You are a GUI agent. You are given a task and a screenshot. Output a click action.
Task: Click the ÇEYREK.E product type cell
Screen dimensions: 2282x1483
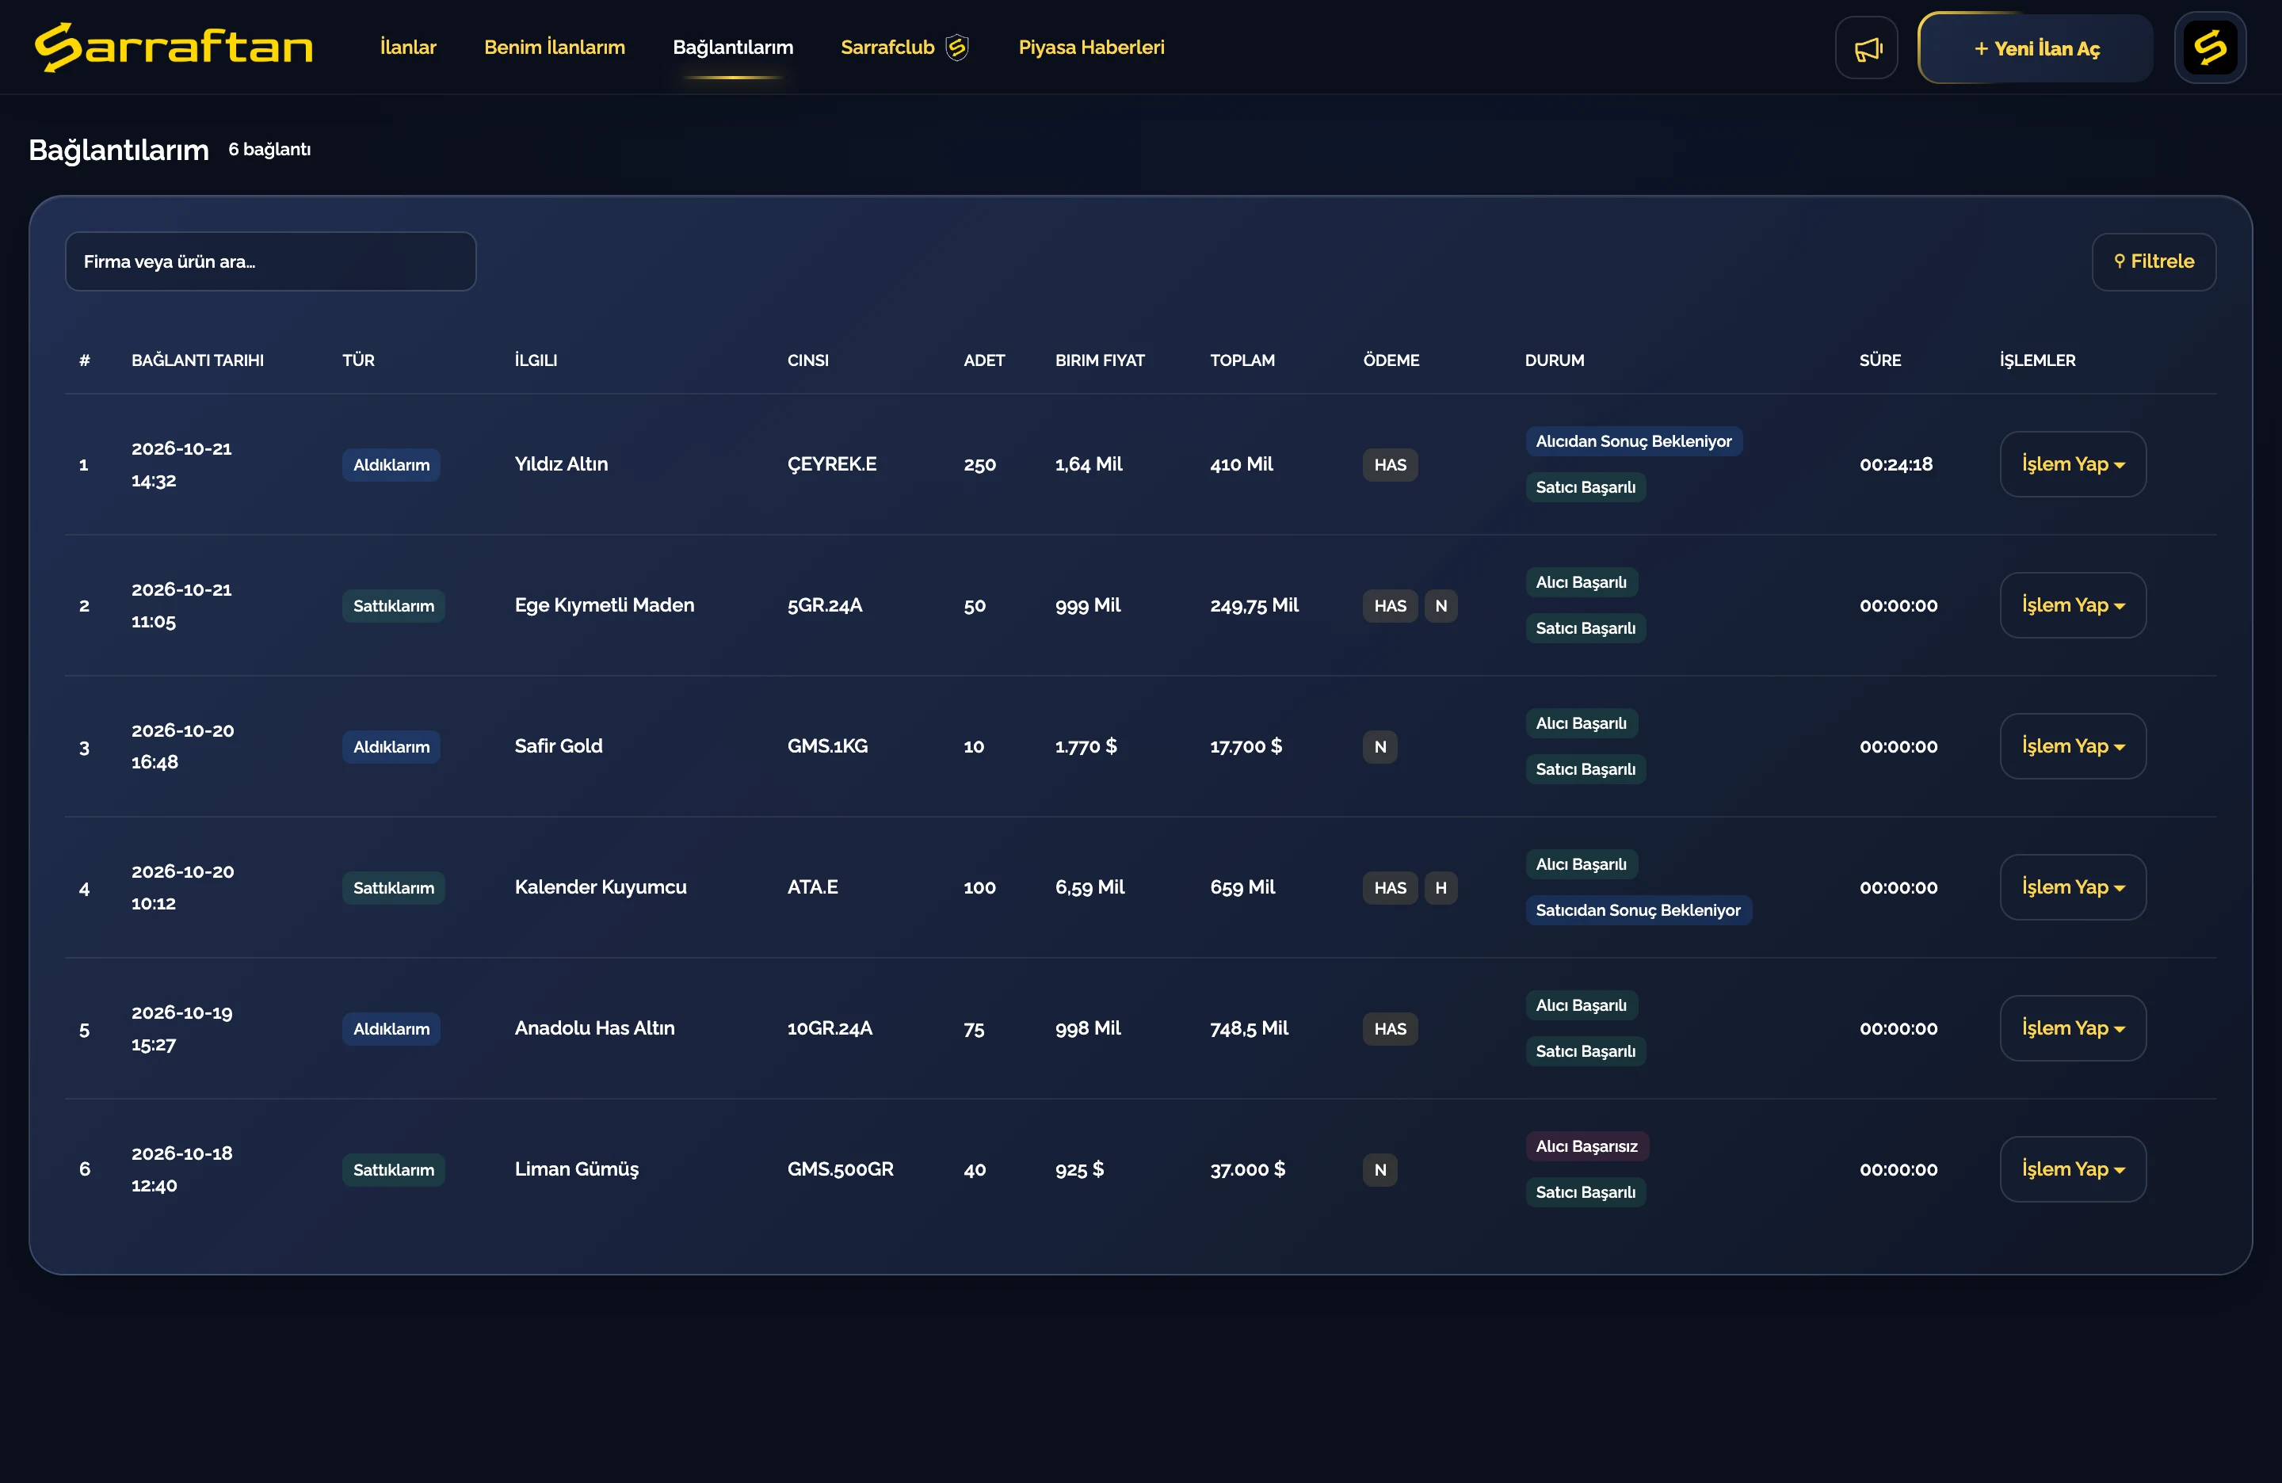[x=831, y=464]
